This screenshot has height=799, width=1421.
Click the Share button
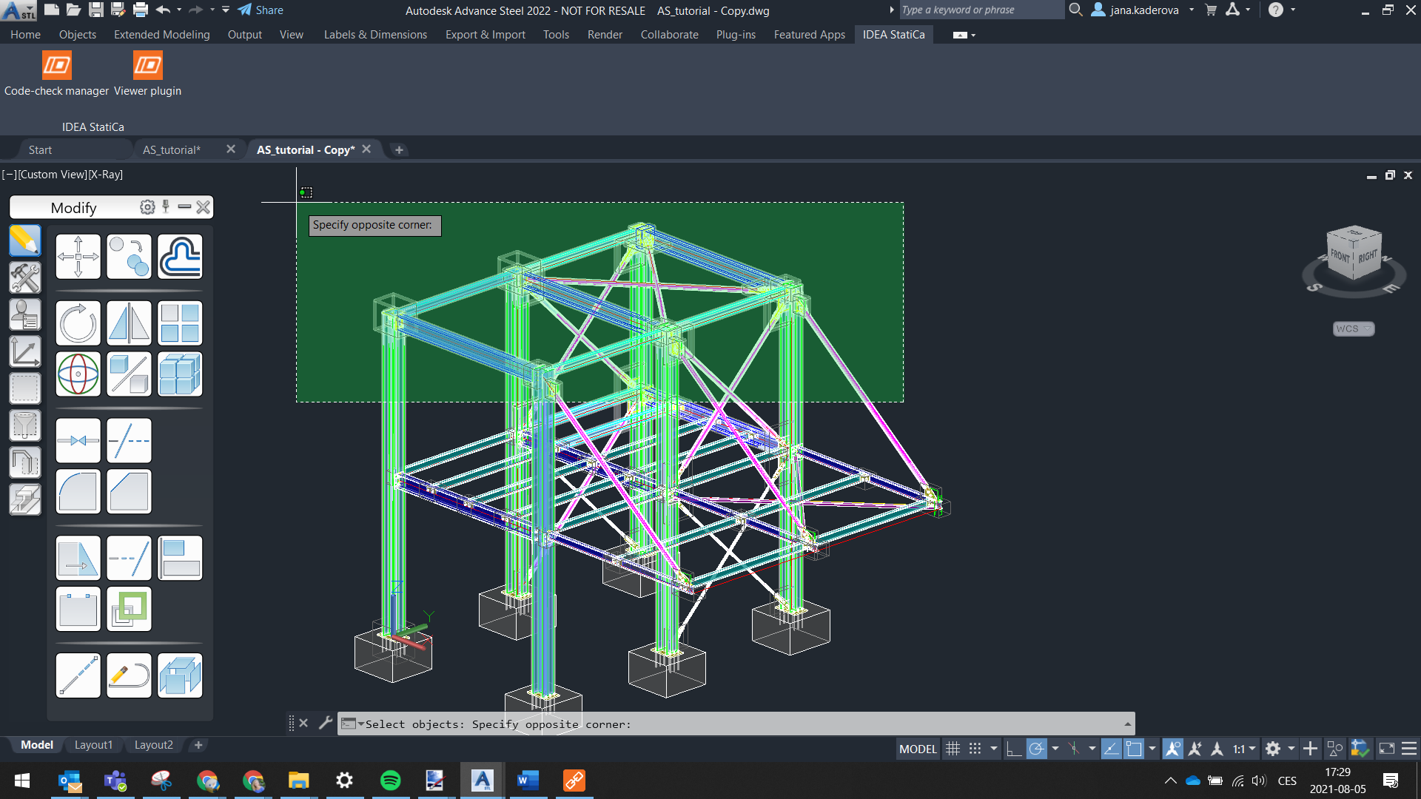pos(261,10)
